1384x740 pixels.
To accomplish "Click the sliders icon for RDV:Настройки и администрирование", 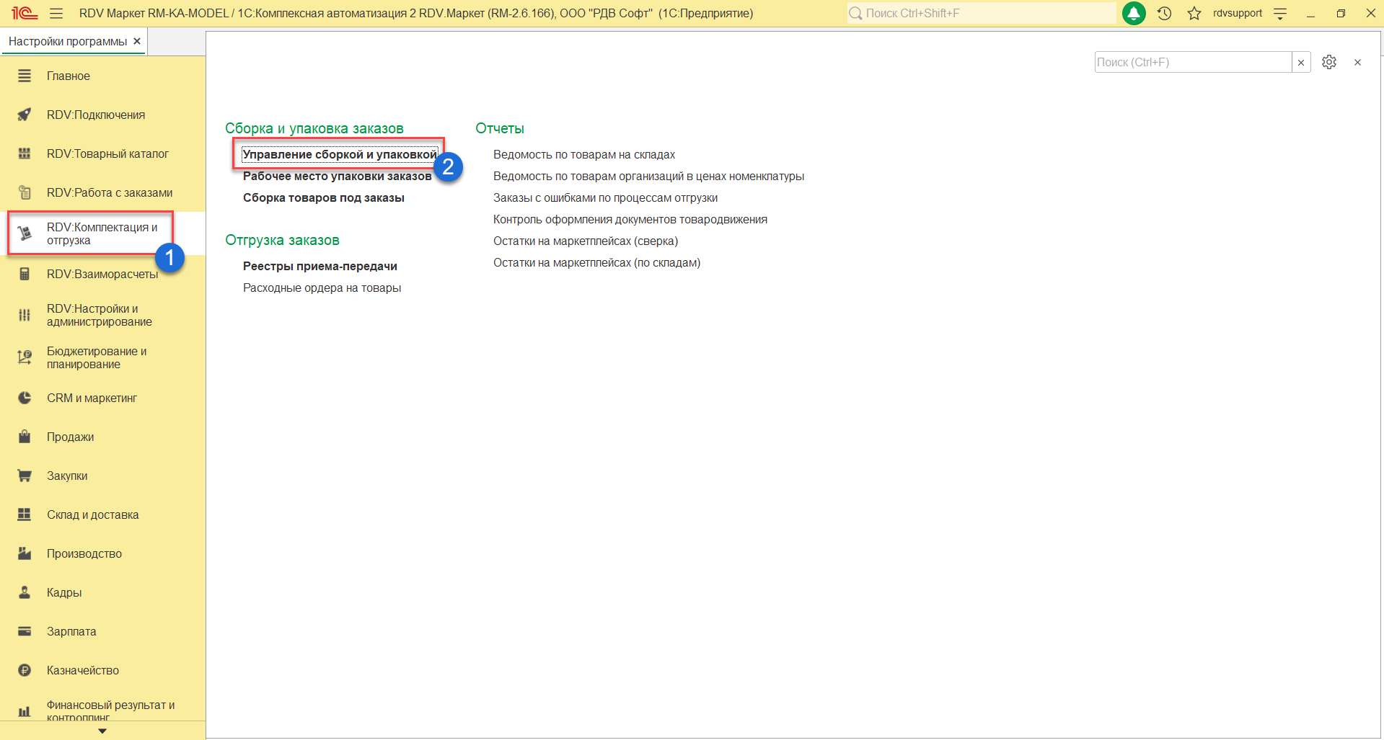I will [x=25, y=315].
